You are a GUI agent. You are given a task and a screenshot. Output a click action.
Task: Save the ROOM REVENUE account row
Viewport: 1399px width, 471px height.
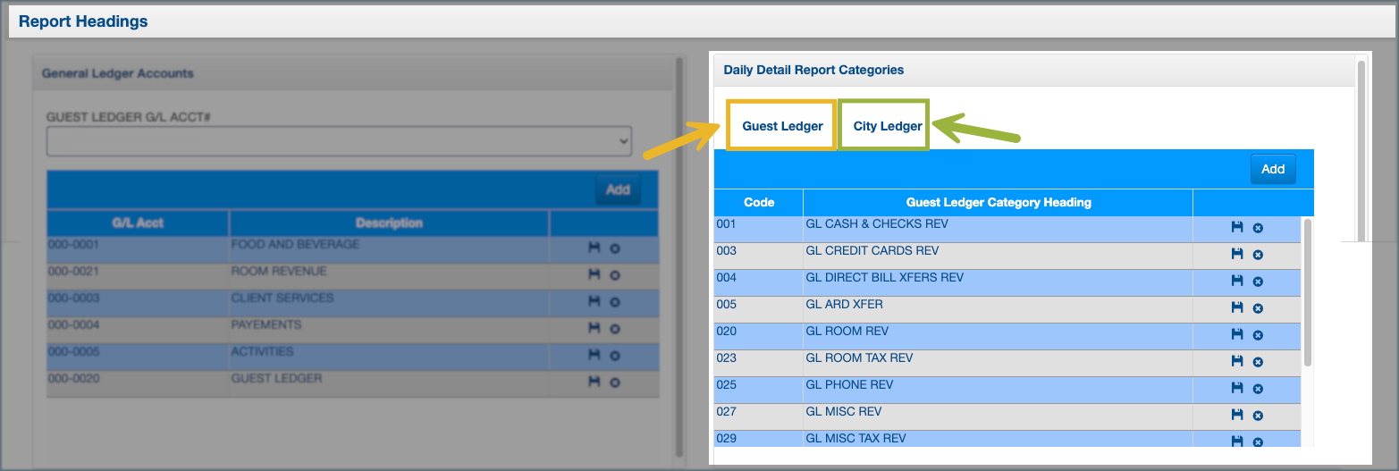pos(594,275)
